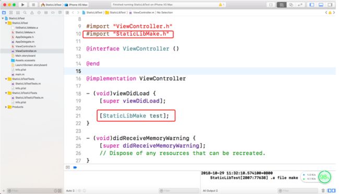Switch to the Version editor
339x194 pixels.
click(x=300, y=5)
